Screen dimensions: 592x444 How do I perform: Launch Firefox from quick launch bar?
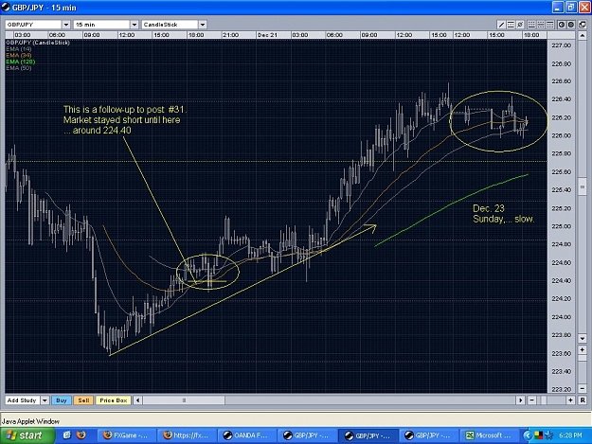[81, 435]
